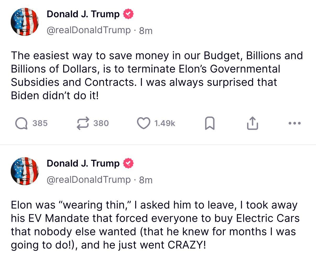
Task: Click the verified badge on the bottom post
Action: pyautogui.click(x=128, y=163)
